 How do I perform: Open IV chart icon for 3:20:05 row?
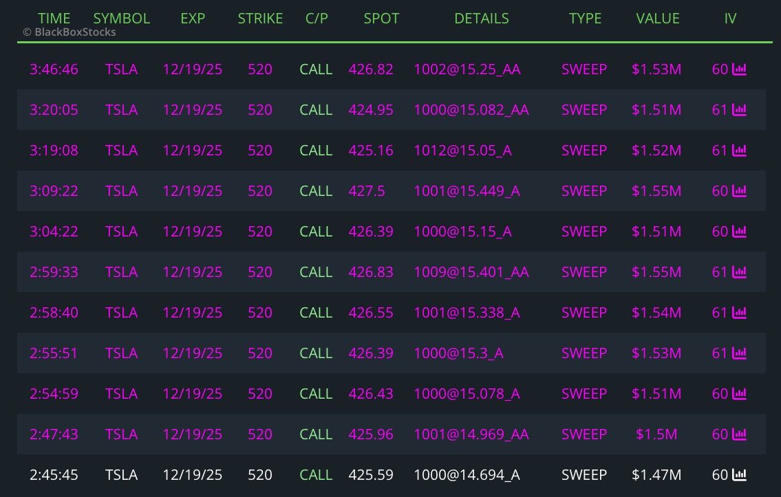739,109
